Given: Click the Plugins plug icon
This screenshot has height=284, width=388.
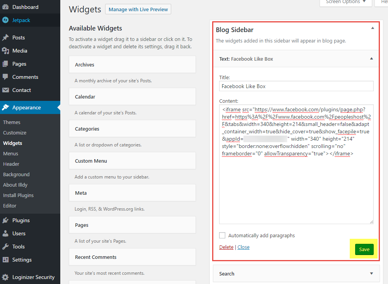Looking at the screenshot, I should [x=5, y=220].
